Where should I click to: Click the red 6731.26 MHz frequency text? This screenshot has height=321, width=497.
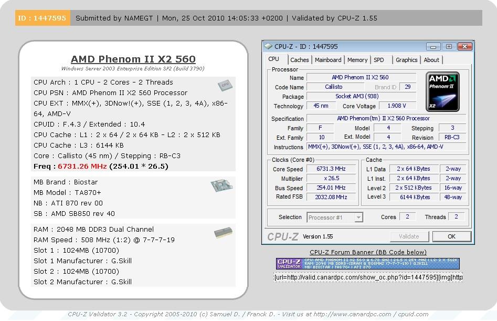pyautogui.click(x=82, y=166)
